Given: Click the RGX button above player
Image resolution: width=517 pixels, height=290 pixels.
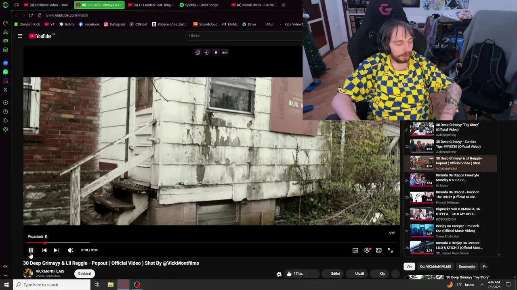Looking at the screenshot, I should (x=225, y=52).
